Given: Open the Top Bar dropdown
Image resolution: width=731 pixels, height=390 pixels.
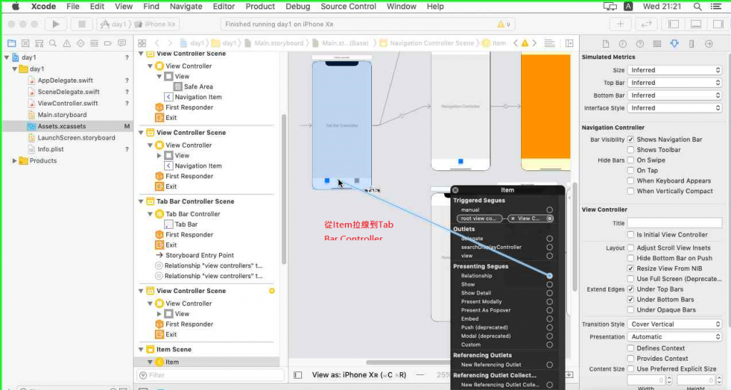Looking at the screenshot, I should pyautogui.click(x=675, y=83).
